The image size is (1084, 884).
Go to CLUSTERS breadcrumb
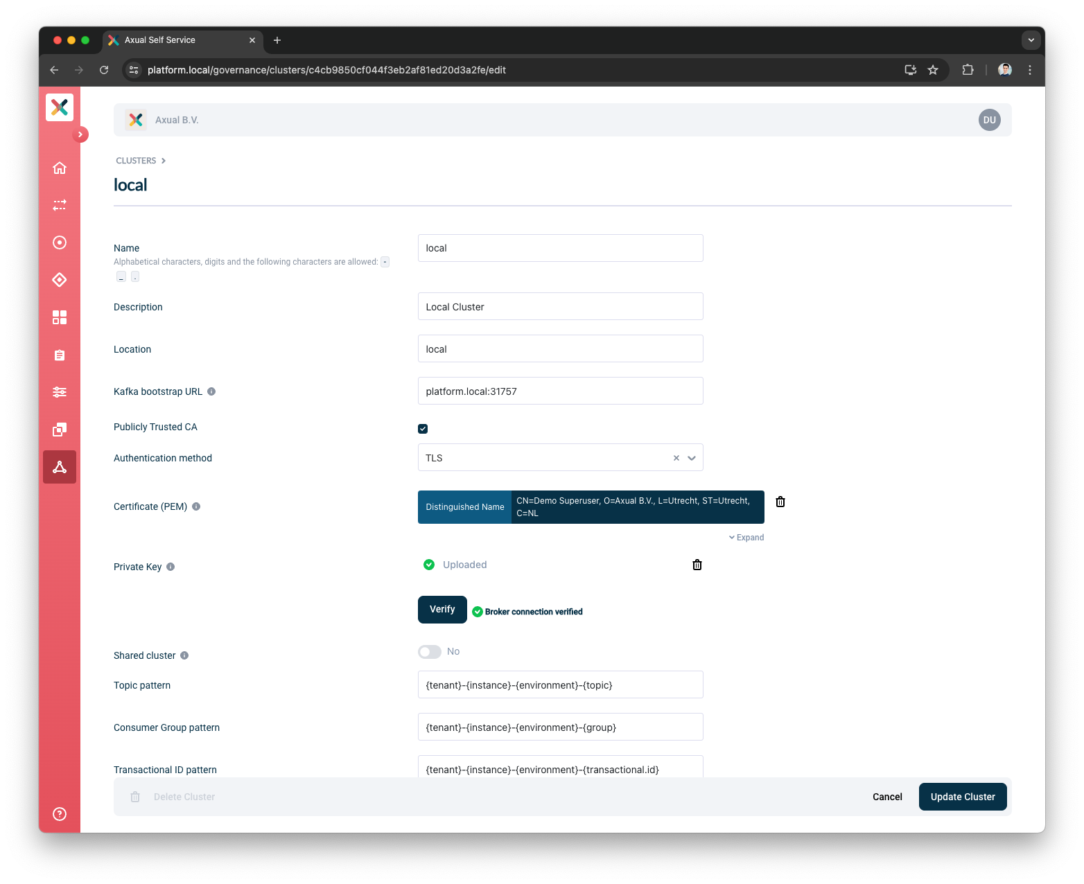pyautogui.click(x=136, y=161)
